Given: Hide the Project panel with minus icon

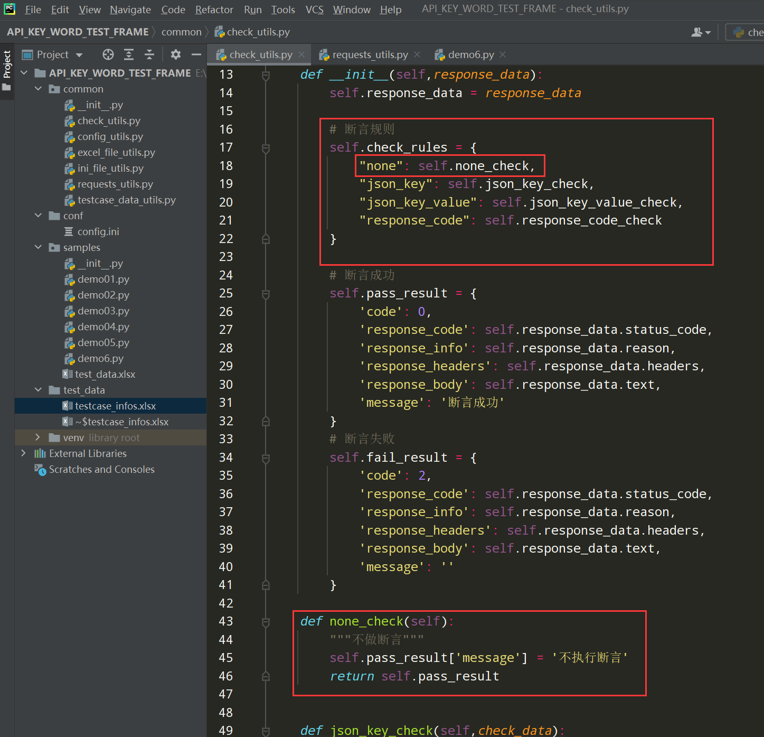Looking at the screenshot, I should tap(196, 54).
